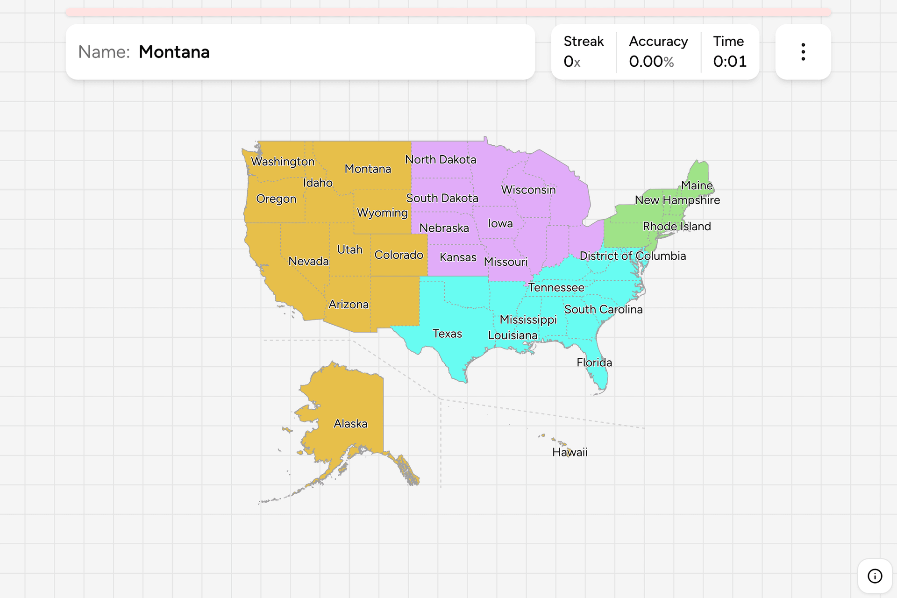Select Iowa on the map

pyautogui.click(x=500, y=223)
